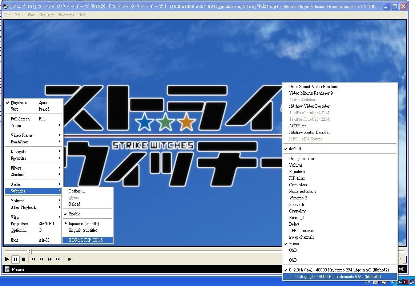Enable the Equalizer filter in the ffdshow menu
Screen dimensions: 415x286
tap(340, 172)
